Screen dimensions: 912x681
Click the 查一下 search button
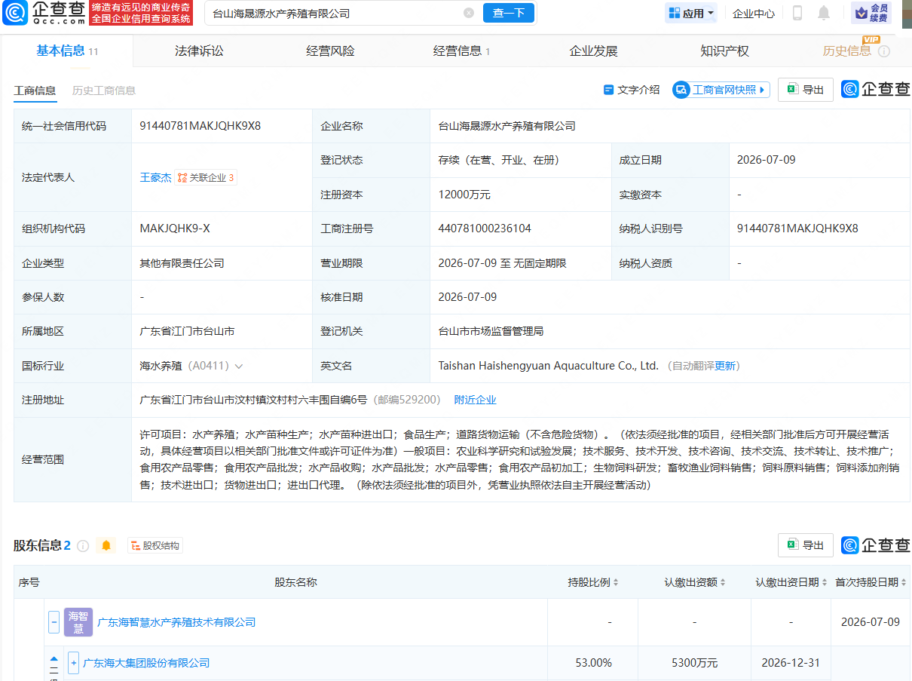point(509,13)
